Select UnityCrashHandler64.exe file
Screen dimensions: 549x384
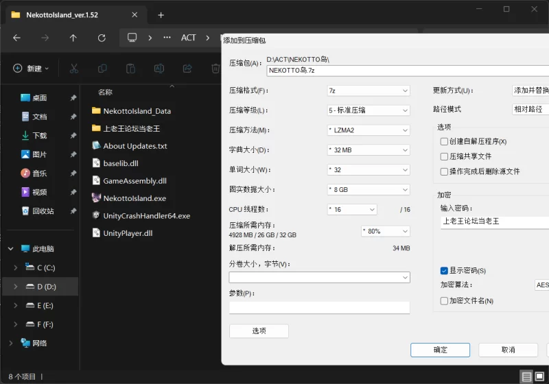pyautogui.click(x=147, y=216)
